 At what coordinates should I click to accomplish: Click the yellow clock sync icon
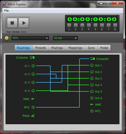point(7,38)
